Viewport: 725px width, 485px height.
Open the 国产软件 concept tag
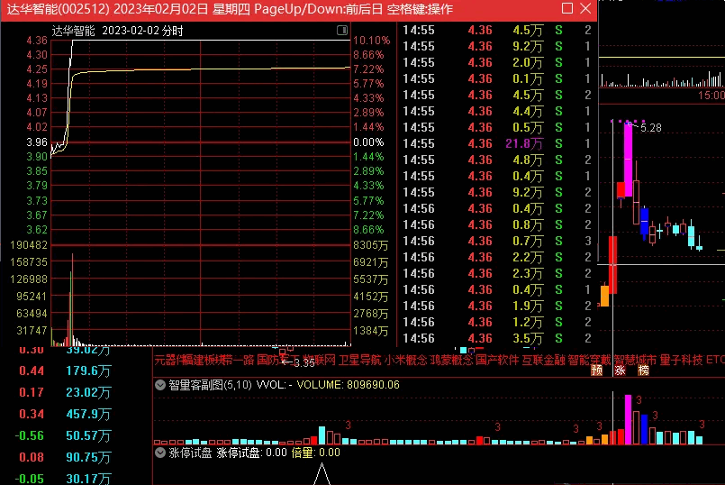pos(497,360)
